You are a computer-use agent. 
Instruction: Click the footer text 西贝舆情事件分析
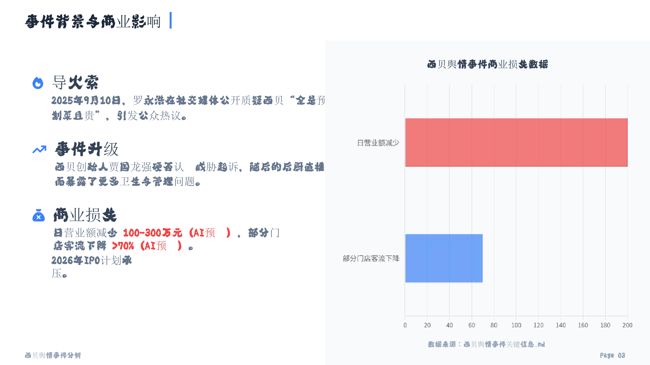pos(53,355)
